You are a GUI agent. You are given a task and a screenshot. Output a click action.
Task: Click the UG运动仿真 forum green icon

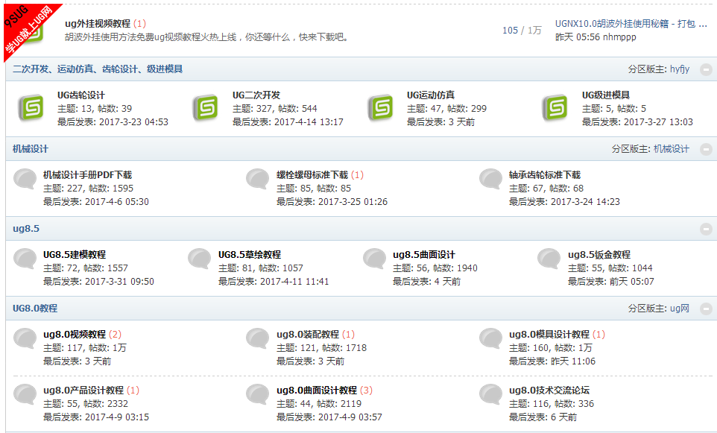tap(381, 108)
